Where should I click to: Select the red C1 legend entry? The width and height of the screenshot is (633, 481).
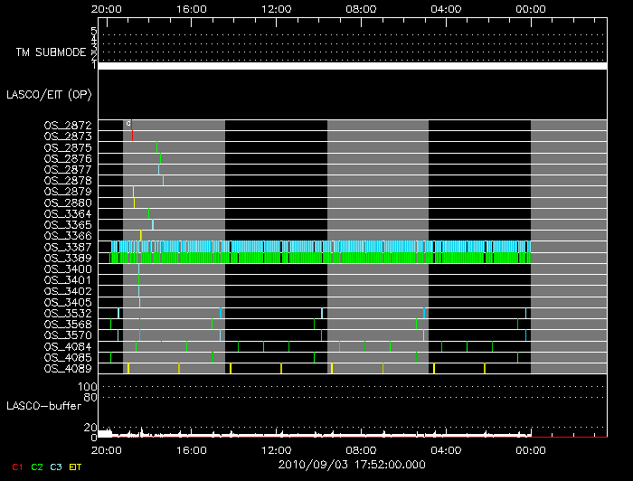point(16,467)
